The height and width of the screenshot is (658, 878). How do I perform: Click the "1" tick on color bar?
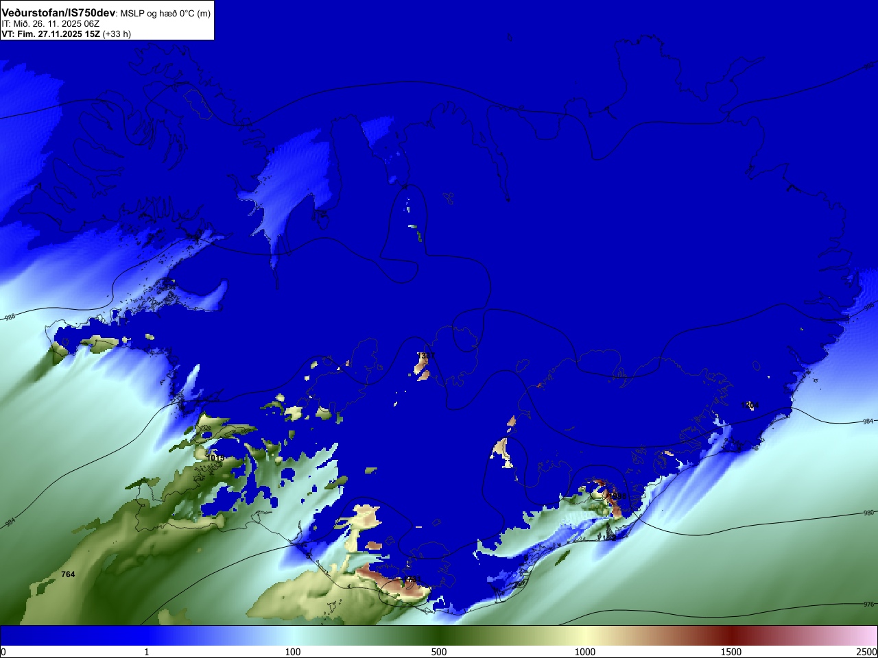coord(146,652)
